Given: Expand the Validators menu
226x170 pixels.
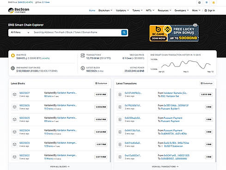Looking at the screenshot, I should click(122, 11).
